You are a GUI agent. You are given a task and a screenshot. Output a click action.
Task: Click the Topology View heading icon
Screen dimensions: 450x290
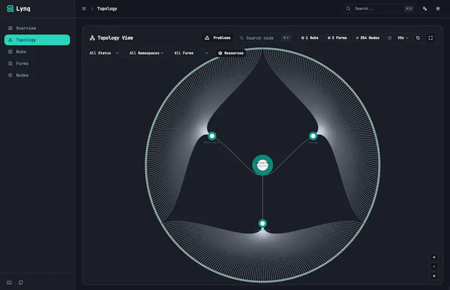click(x=92, y=38)
